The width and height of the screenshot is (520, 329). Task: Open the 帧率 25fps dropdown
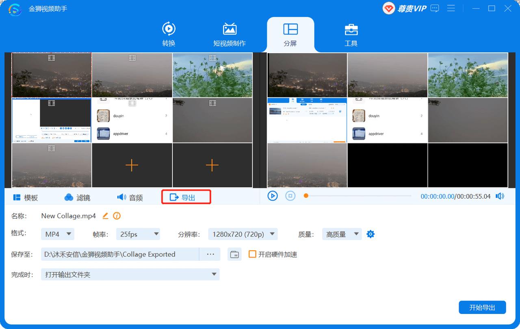click(x=138, y=234)
